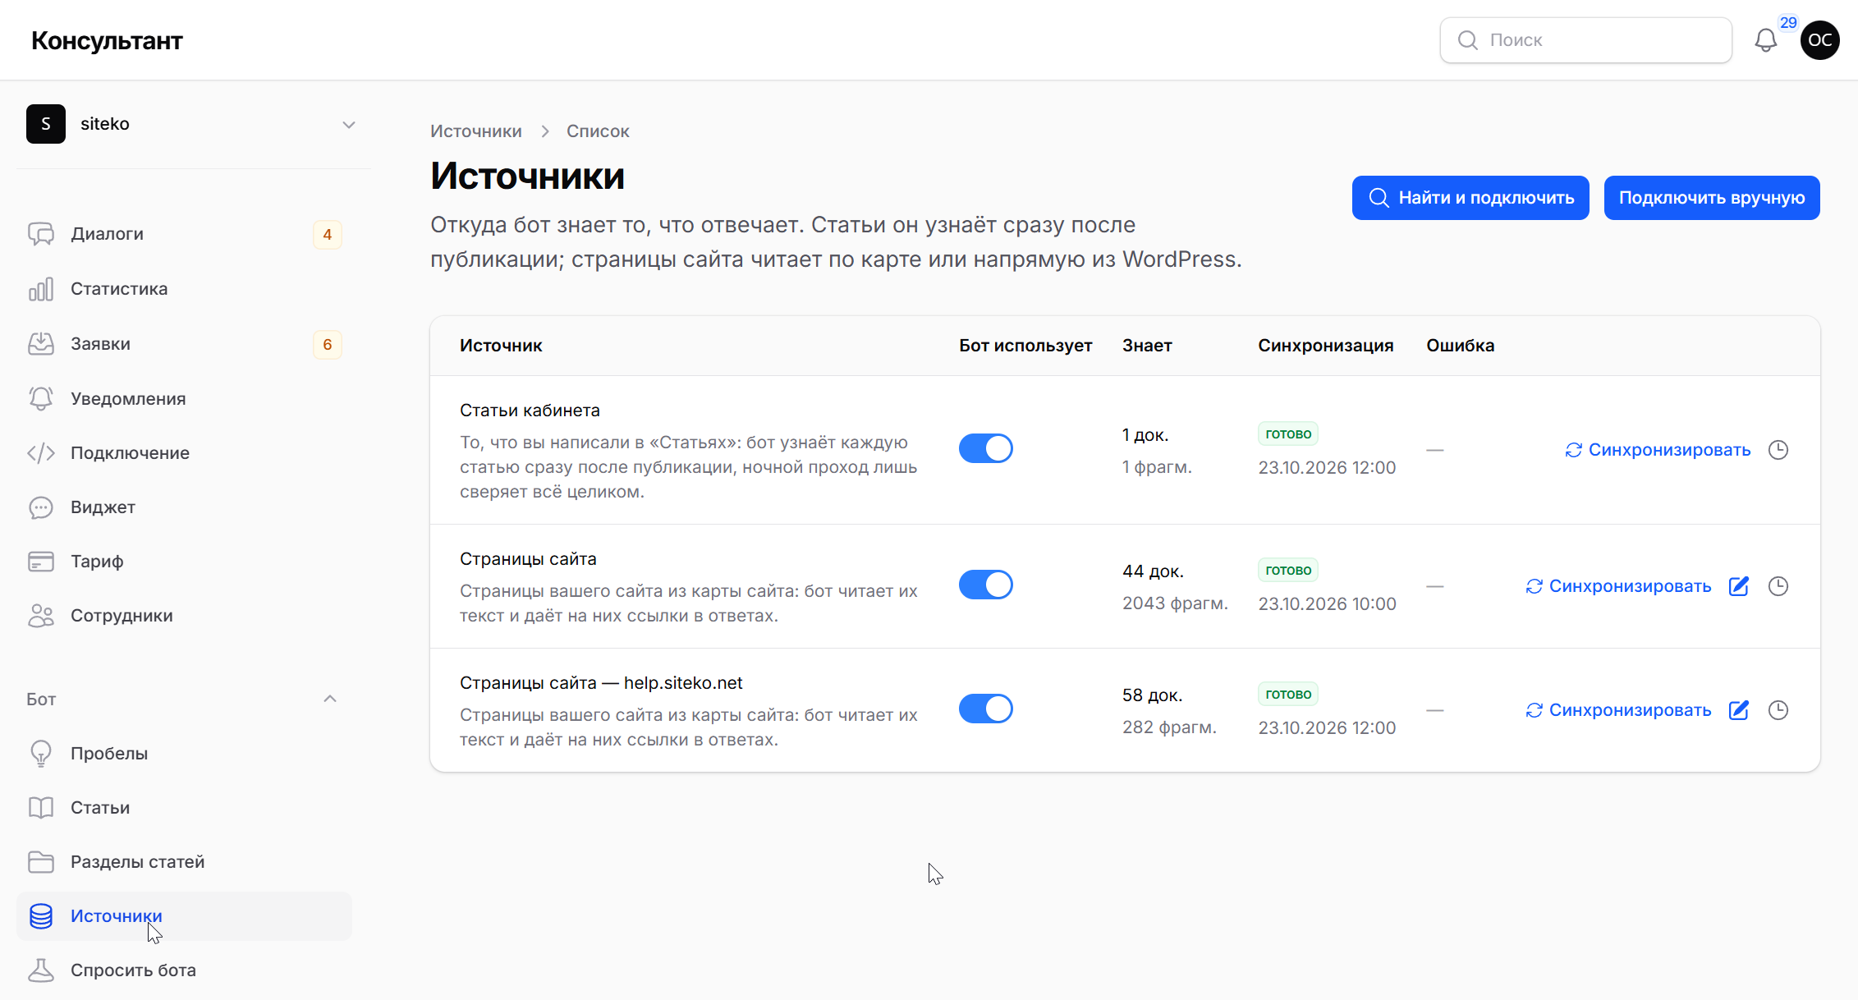Toggle bot usage for Статьи кабинета
This screenshot has width=1858, height=1000.
(985, 448)
